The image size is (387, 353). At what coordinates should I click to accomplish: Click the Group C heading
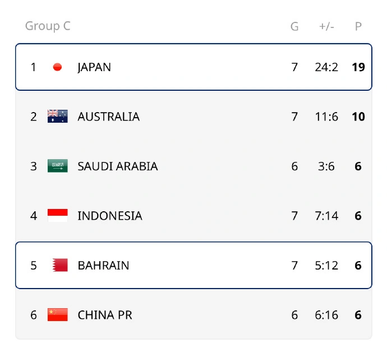(x=48, y=26)
